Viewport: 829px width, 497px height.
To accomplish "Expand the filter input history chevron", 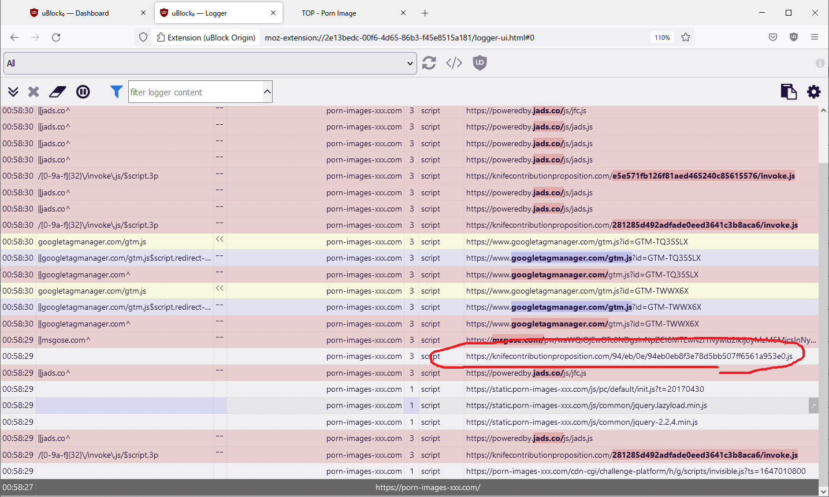I will (267, 91).
